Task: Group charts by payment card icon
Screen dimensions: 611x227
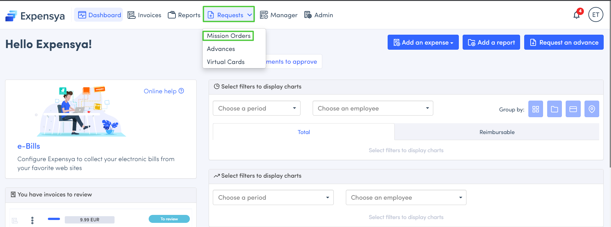Action: [x=573, y=109]
